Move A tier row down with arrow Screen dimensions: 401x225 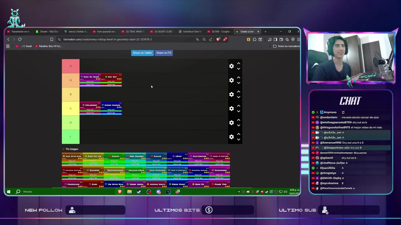click(238, 83)
